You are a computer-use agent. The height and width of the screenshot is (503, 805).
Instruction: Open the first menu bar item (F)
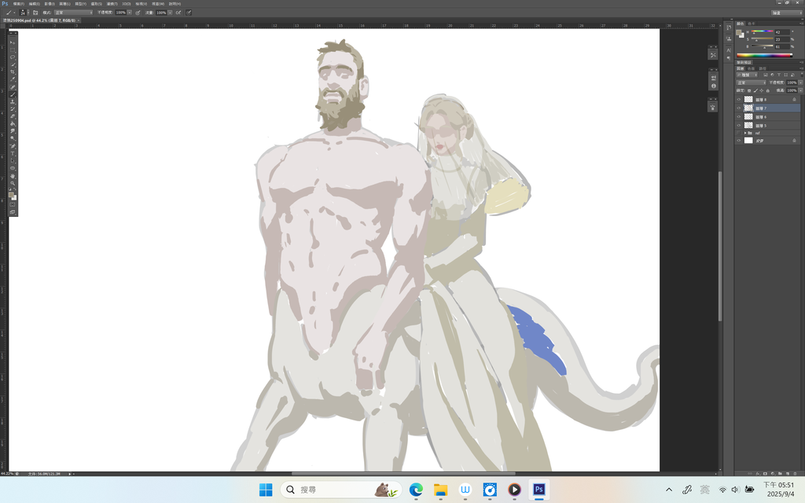pos(19,4)
